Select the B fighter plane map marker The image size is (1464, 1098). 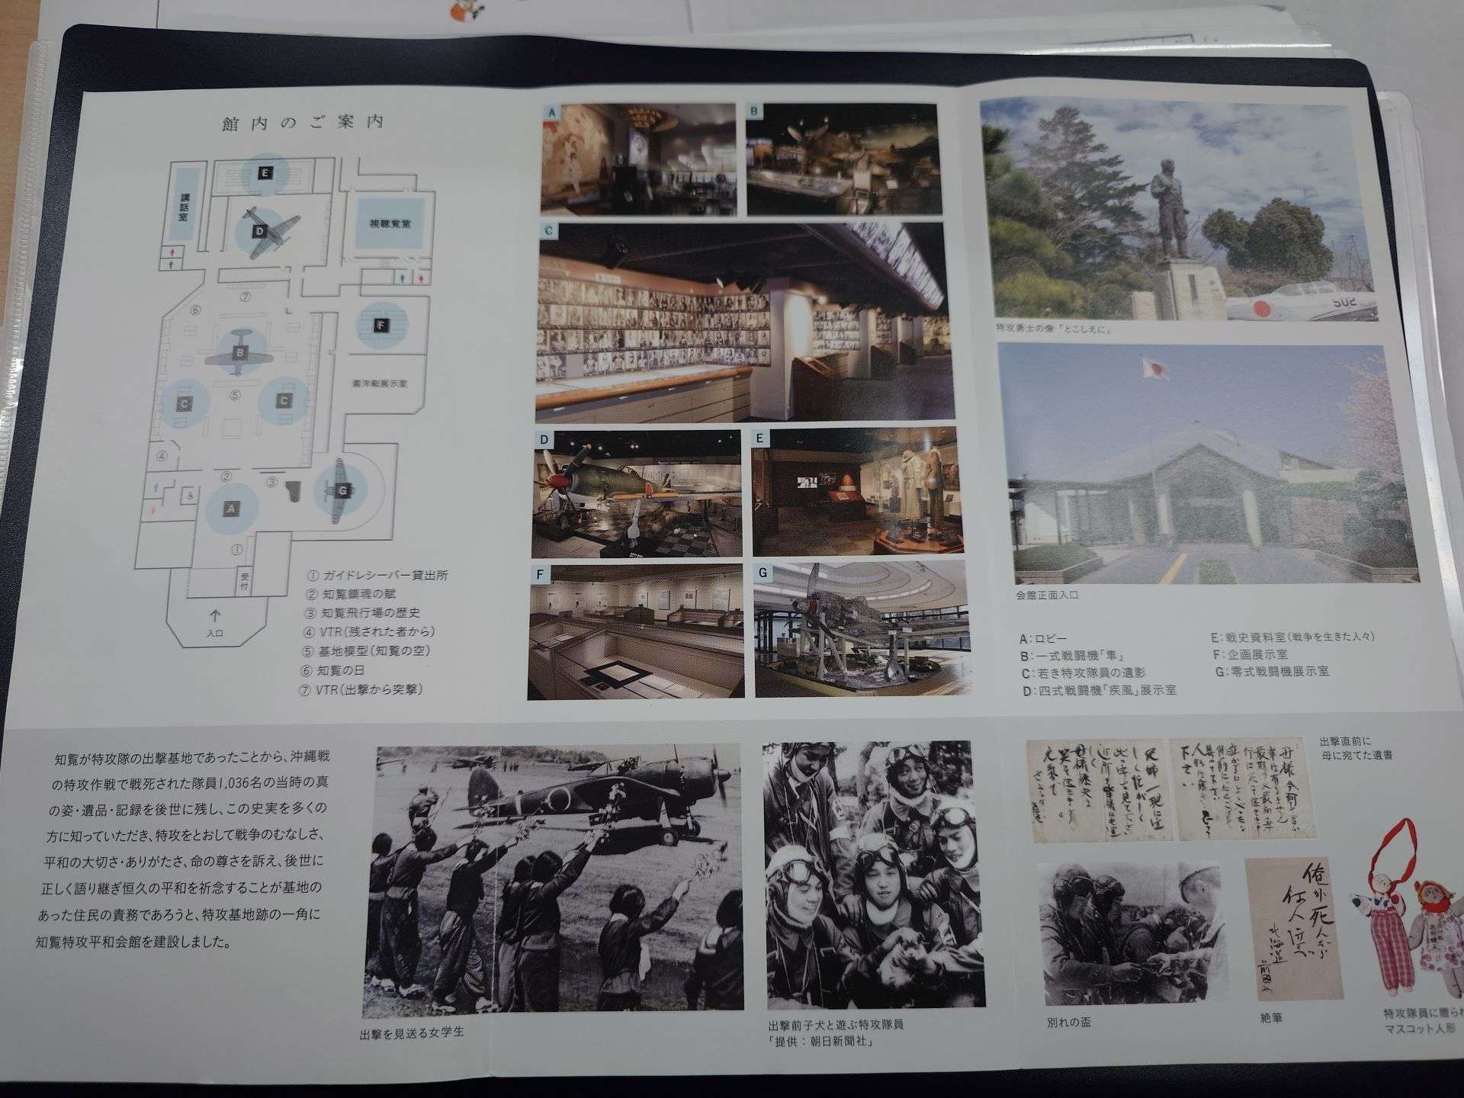(240, 353)
